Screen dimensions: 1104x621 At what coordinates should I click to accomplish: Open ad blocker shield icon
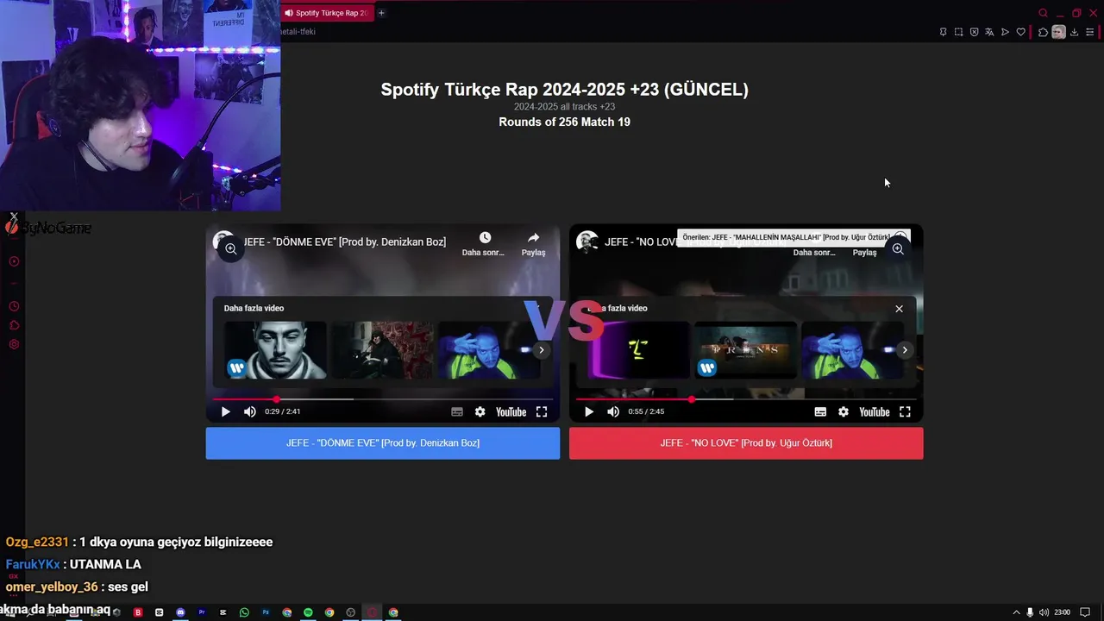(974, 32)
